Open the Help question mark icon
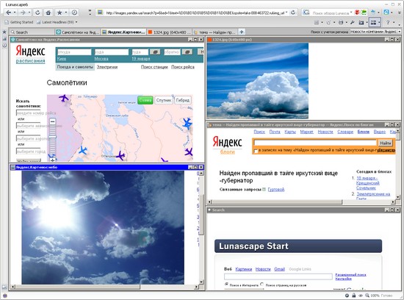Screen dimensions: 404x300 click(x=388, y=23)
